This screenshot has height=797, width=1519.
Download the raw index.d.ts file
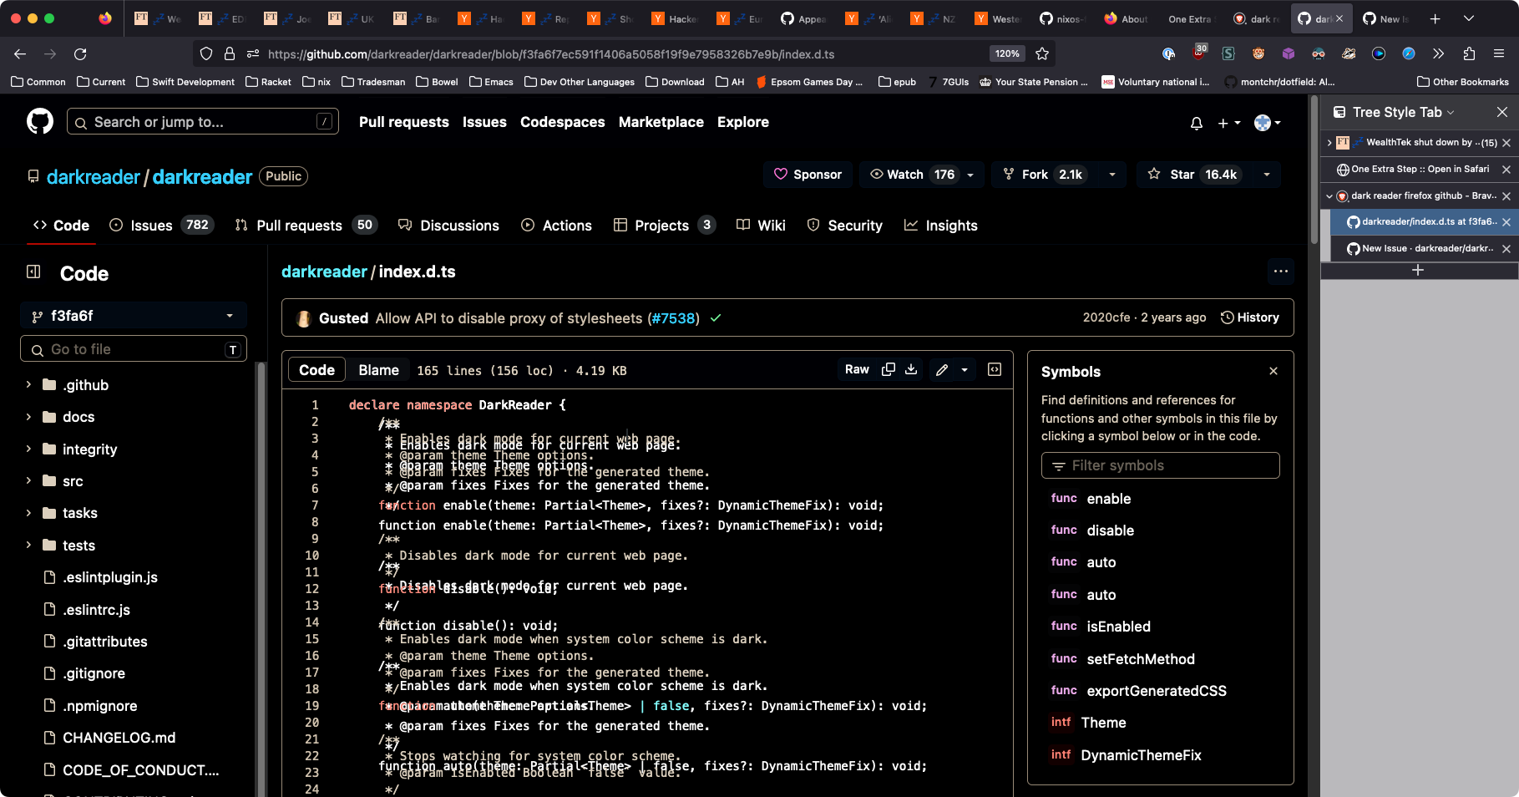910,369
